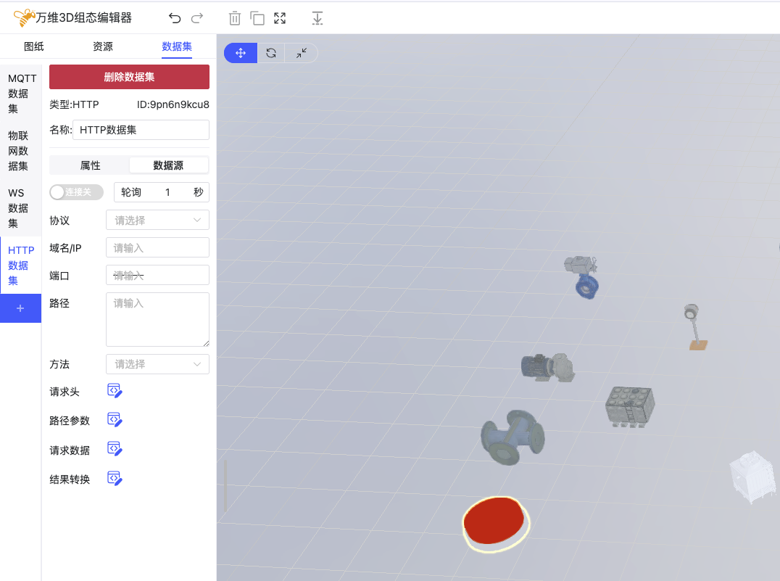Switch to the 属性 segment tab

click(x=90, y=165)
